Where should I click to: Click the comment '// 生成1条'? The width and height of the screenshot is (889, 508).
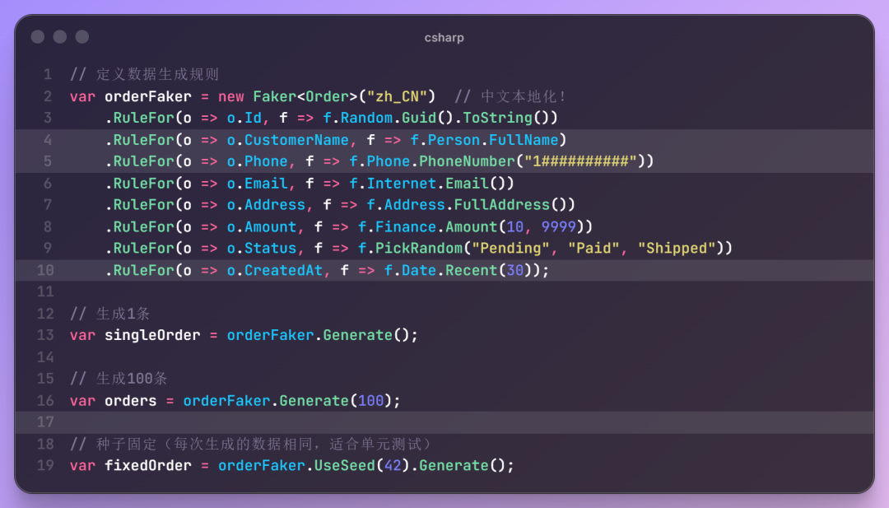coord(109,314)
